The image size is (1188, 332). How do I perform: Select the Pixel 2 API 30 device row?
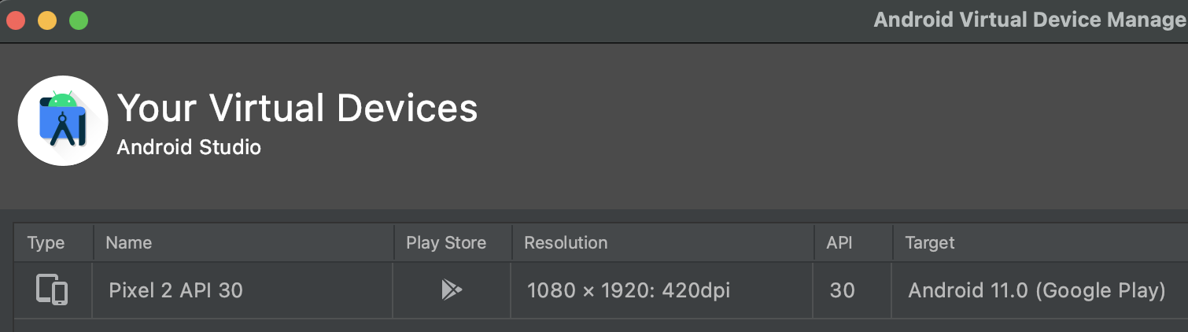point(601,290)
